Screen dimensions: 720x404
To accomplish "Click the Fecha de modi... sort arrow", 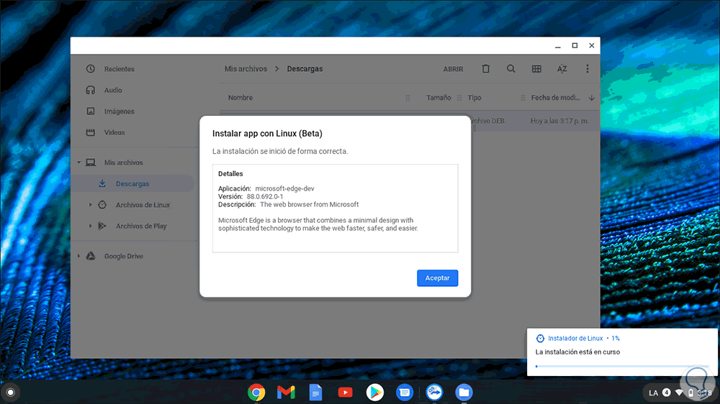I will tap(591, 98).
